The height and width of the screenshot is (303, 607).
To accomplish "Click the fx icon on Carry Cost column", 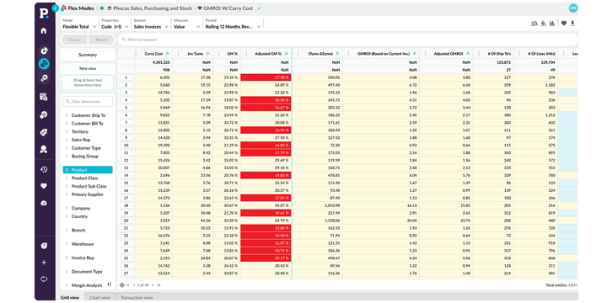I will (x=168, y=53).
